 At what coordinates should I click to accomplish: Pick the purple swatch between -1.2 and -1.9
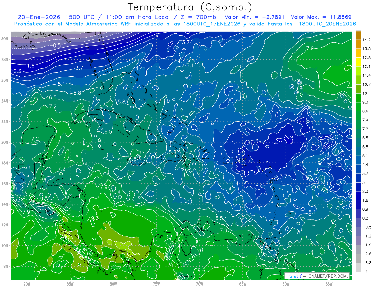(x=358, y=240)
